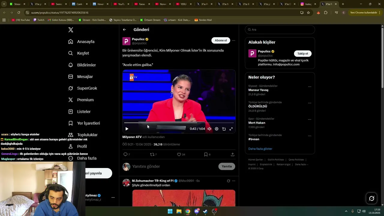Toggle picture-in-picture mode on video
384x216 pixels.
[224, 129]
